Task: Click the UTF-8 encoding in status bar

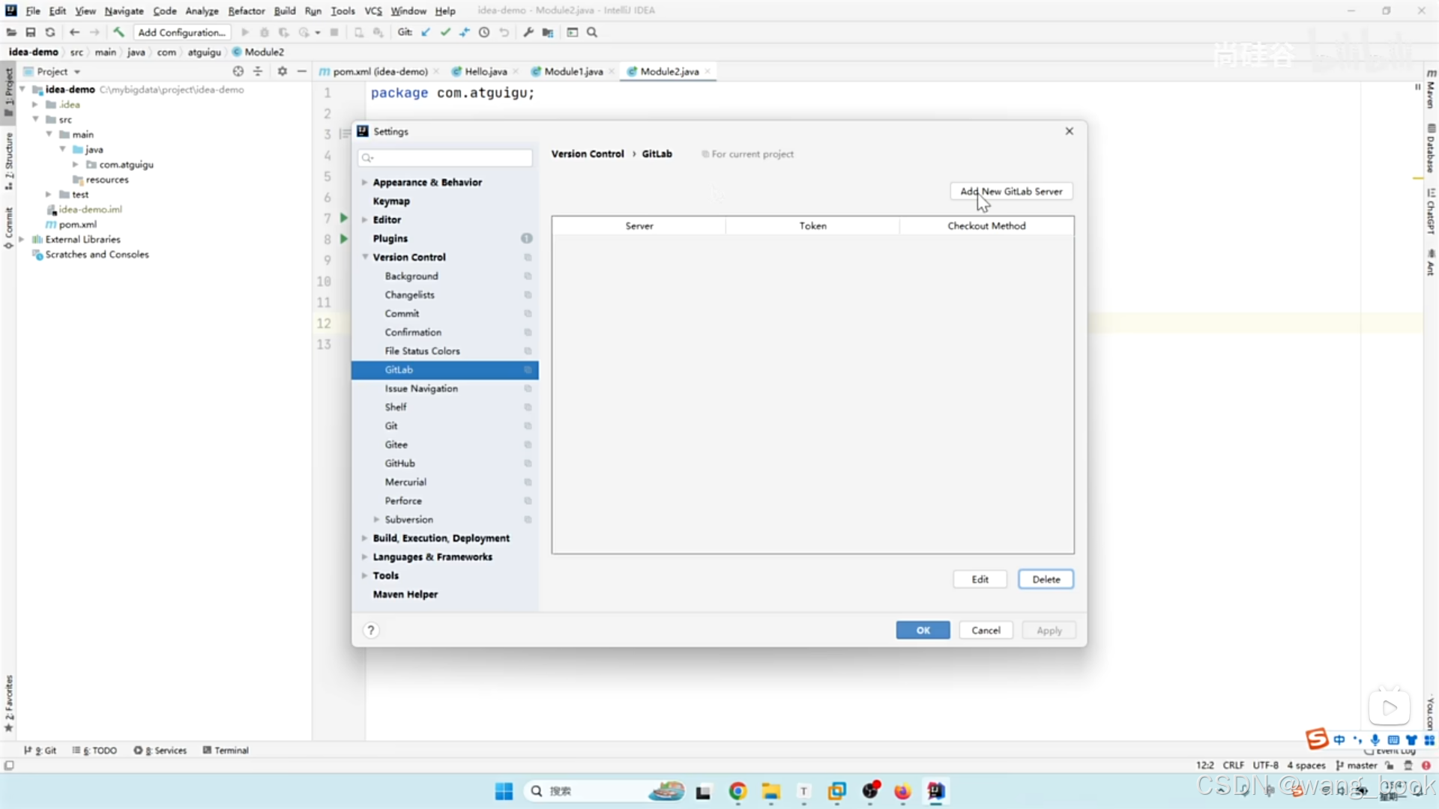Action: (x=1265, y=766)
